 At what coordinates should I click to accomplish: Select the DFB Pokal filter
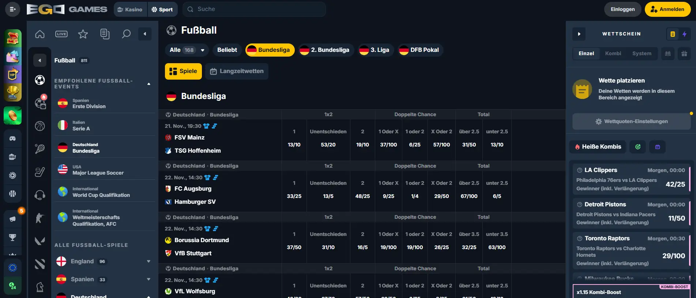point(420,50)
